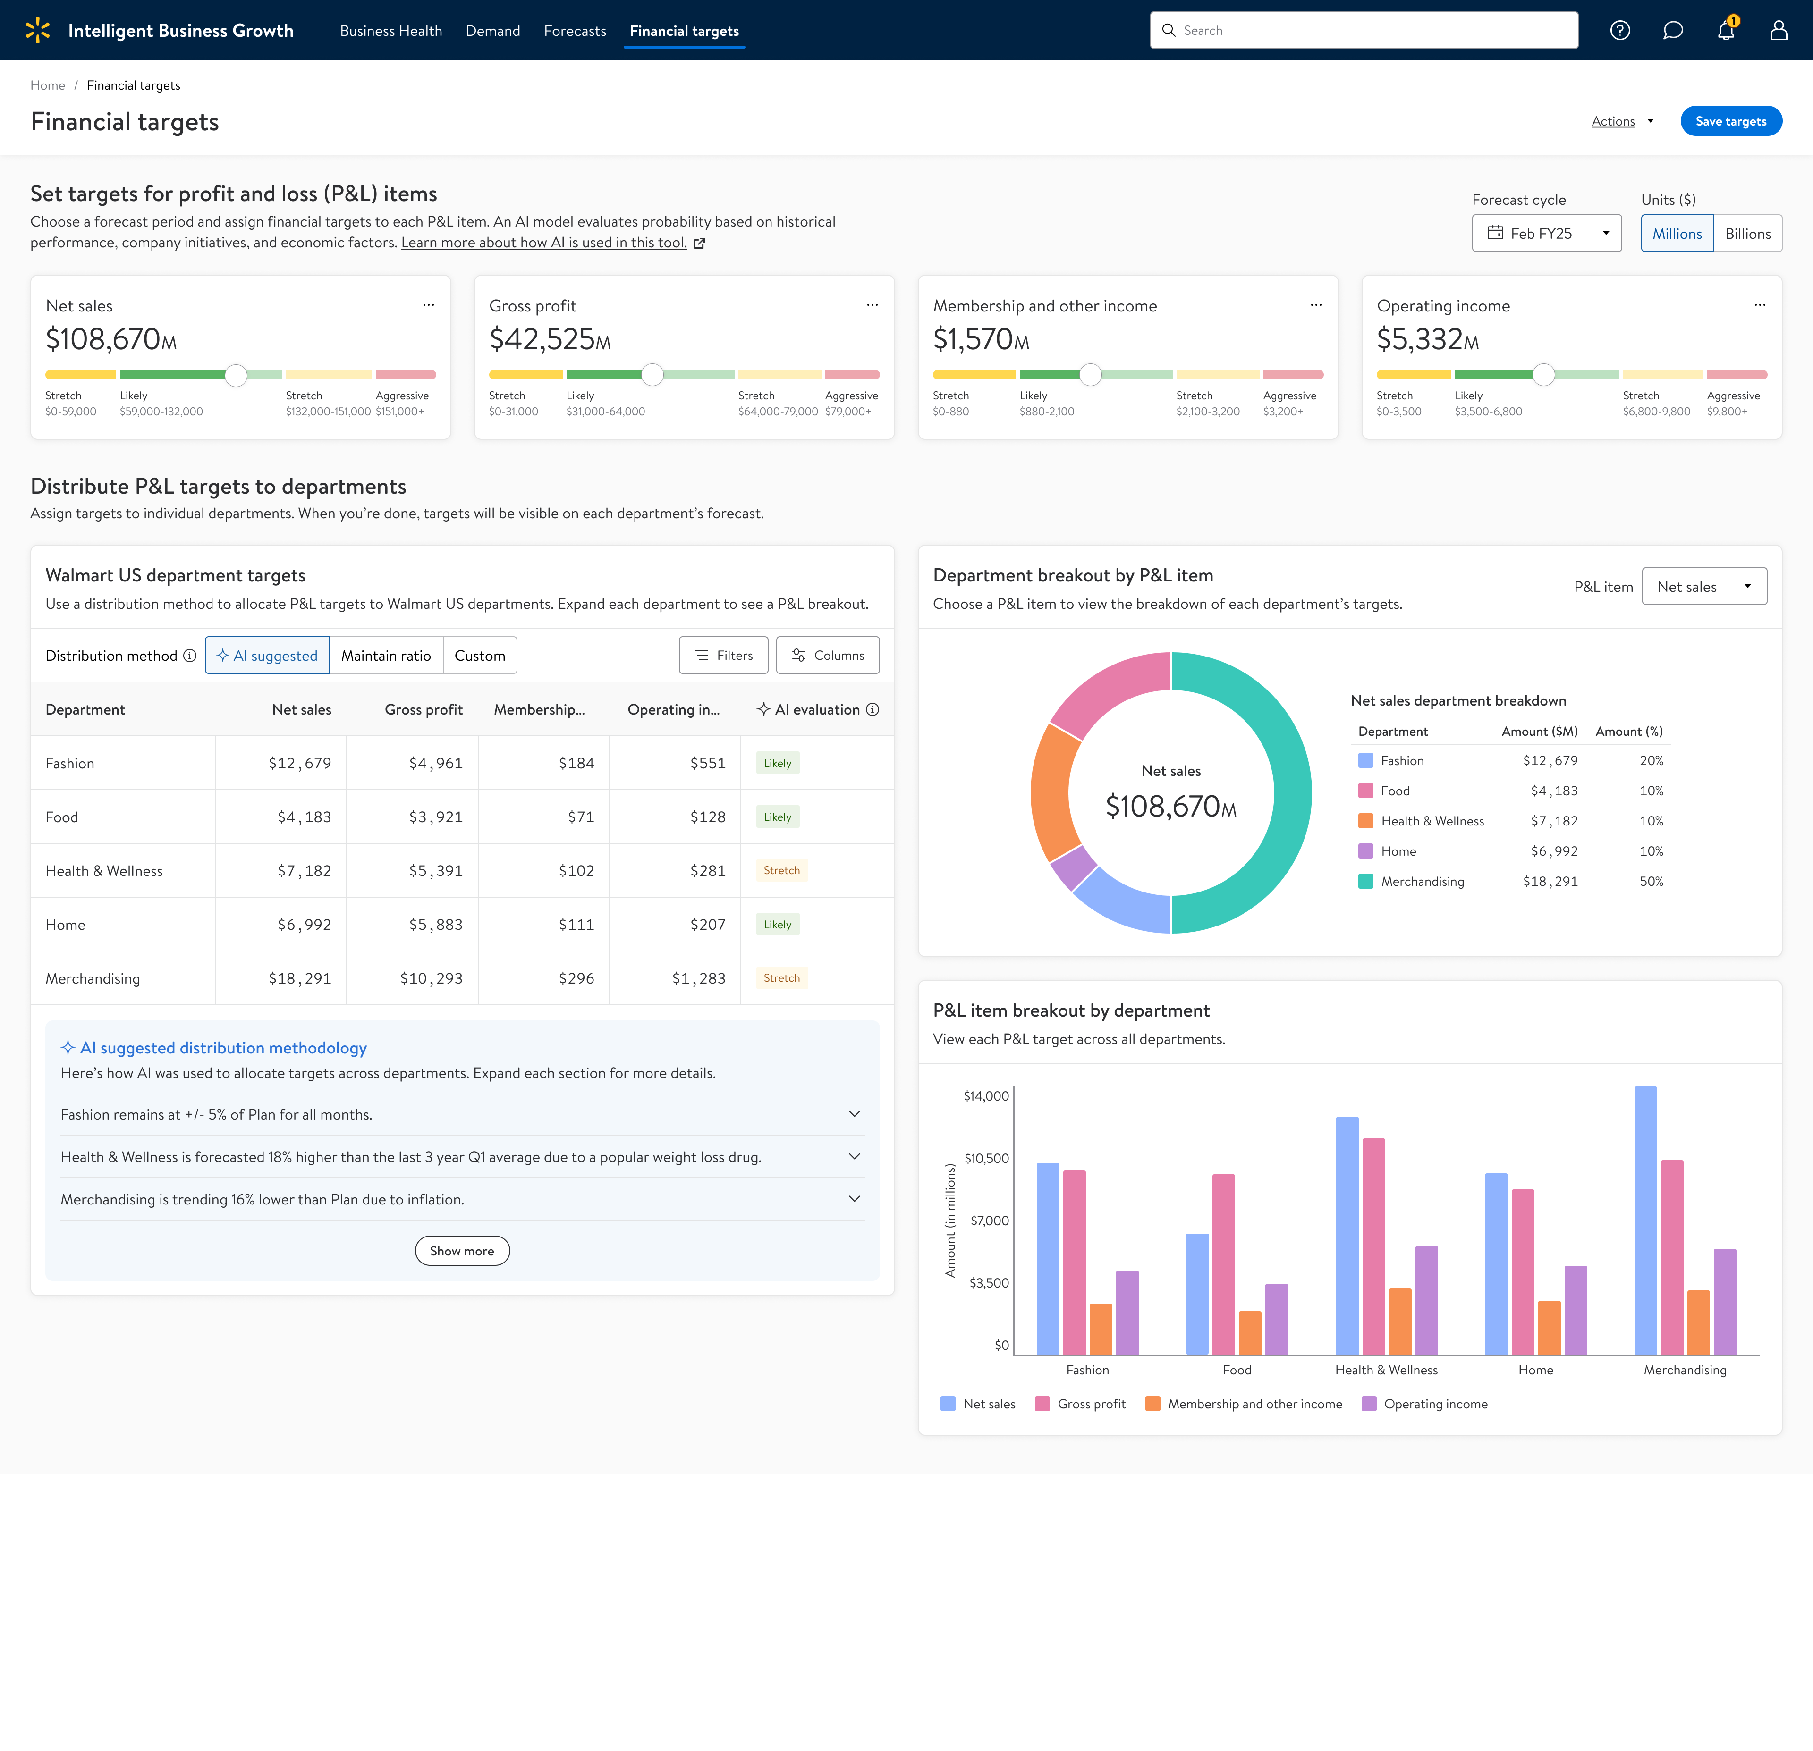Click AI evaluation column info icon
The height and width of the screenshot is (1751, 1813).
tap(873, 709)
